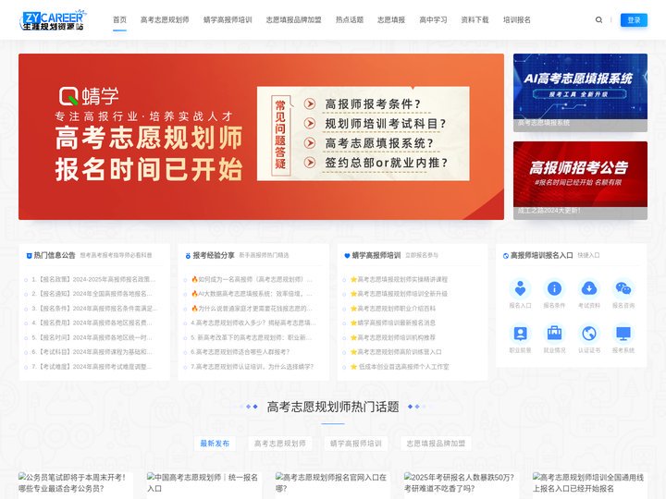
Task: Click the 职业前景 profile icon
Action: (520, 334)
